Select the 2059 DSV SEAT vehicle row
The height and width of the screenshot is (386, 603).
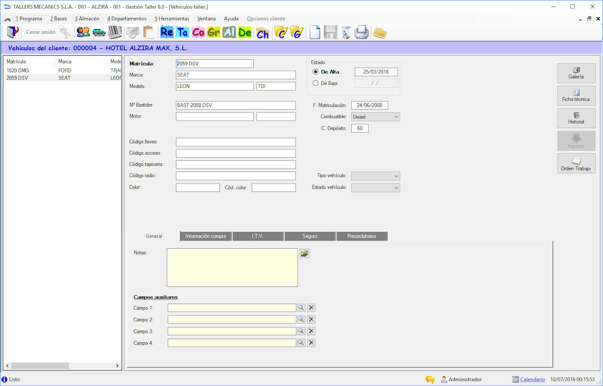pyautogui.click(x=63, y=78)
